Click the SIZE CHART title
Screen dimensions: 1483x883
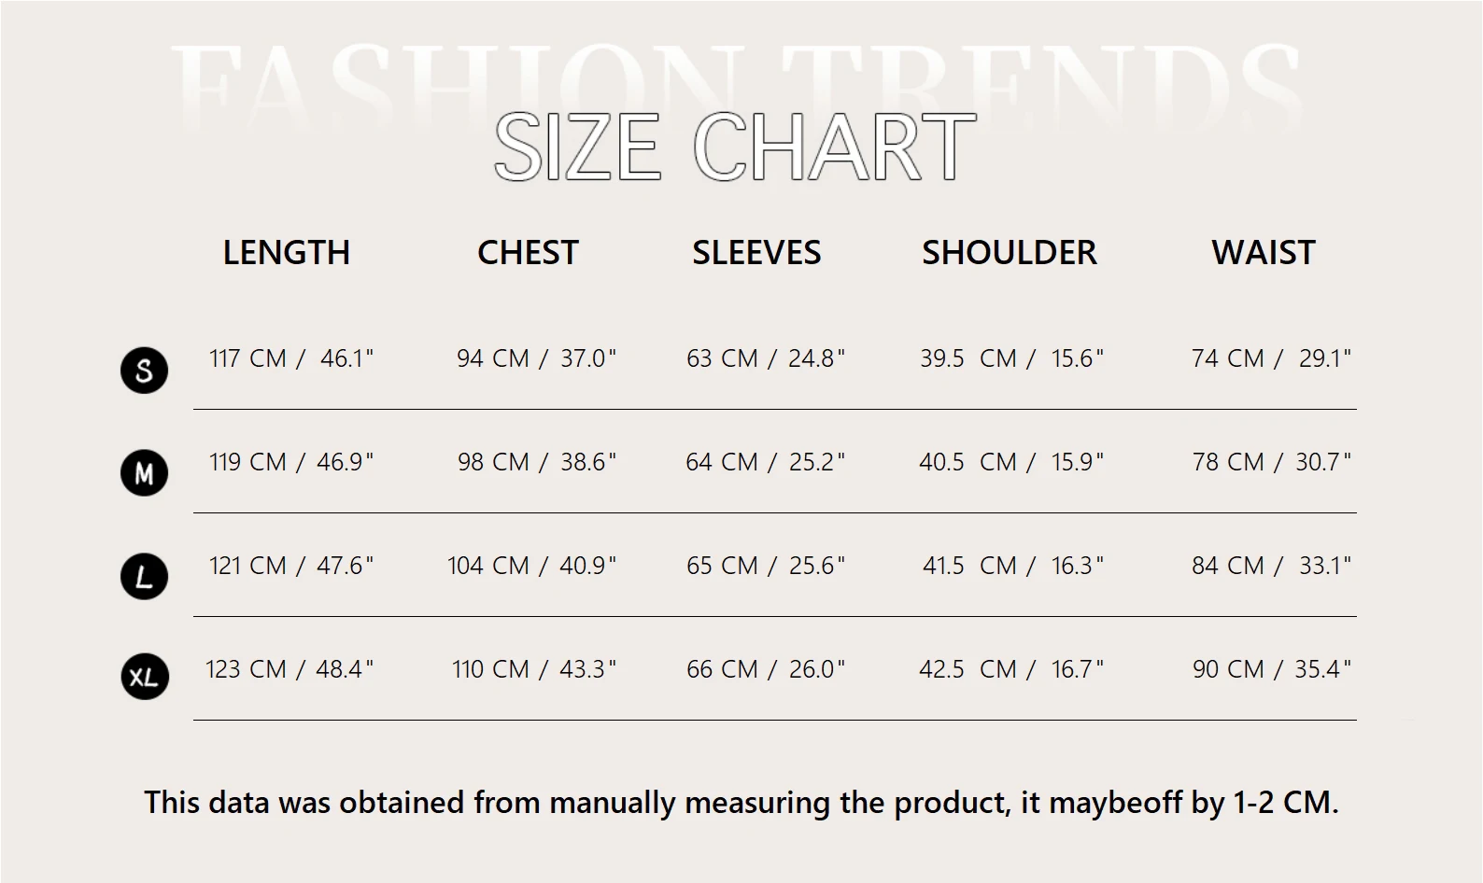[734, 147]
